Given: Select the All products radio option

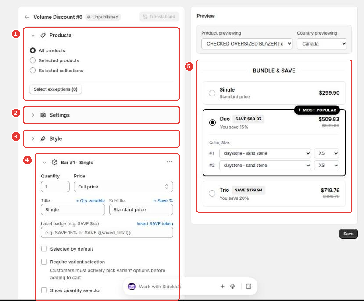Looking at the screenshot, I should point(33,50).
